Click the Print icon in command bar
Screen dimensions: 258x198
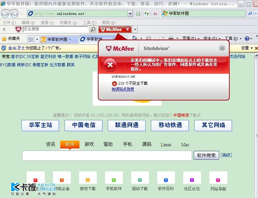[x=171, y=38]
